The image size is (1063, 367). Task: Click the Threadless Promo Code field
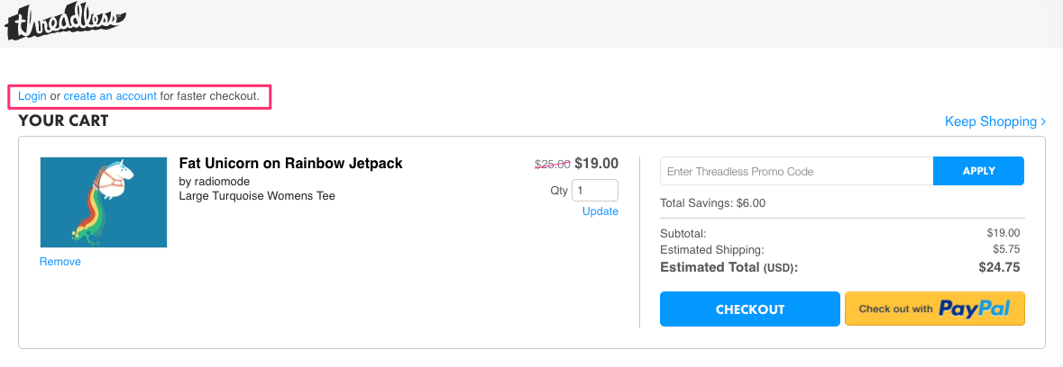click(x=796, y=171)
